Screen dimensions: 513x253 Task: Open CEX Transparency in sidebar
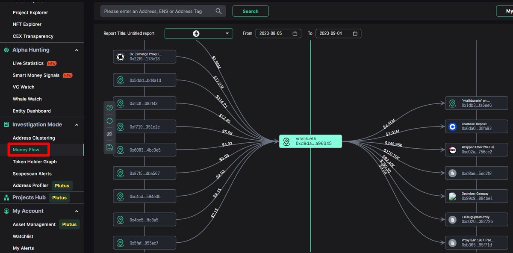33,36
